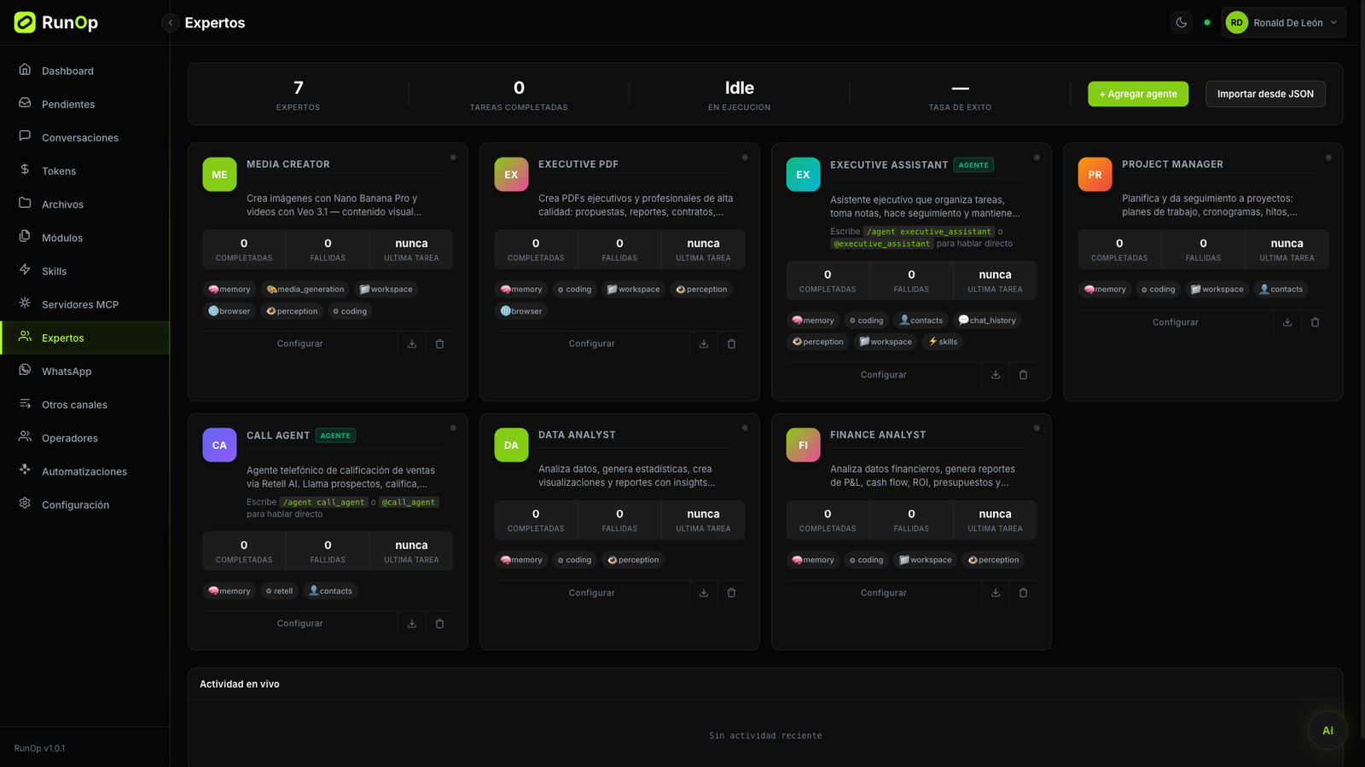The image size is (1365, 767).
Task: Click Importar desde JSON
Action: coord(1265,94)
